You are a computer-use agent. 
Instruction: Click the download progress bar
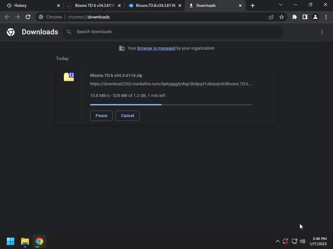(x=171, y=105)
